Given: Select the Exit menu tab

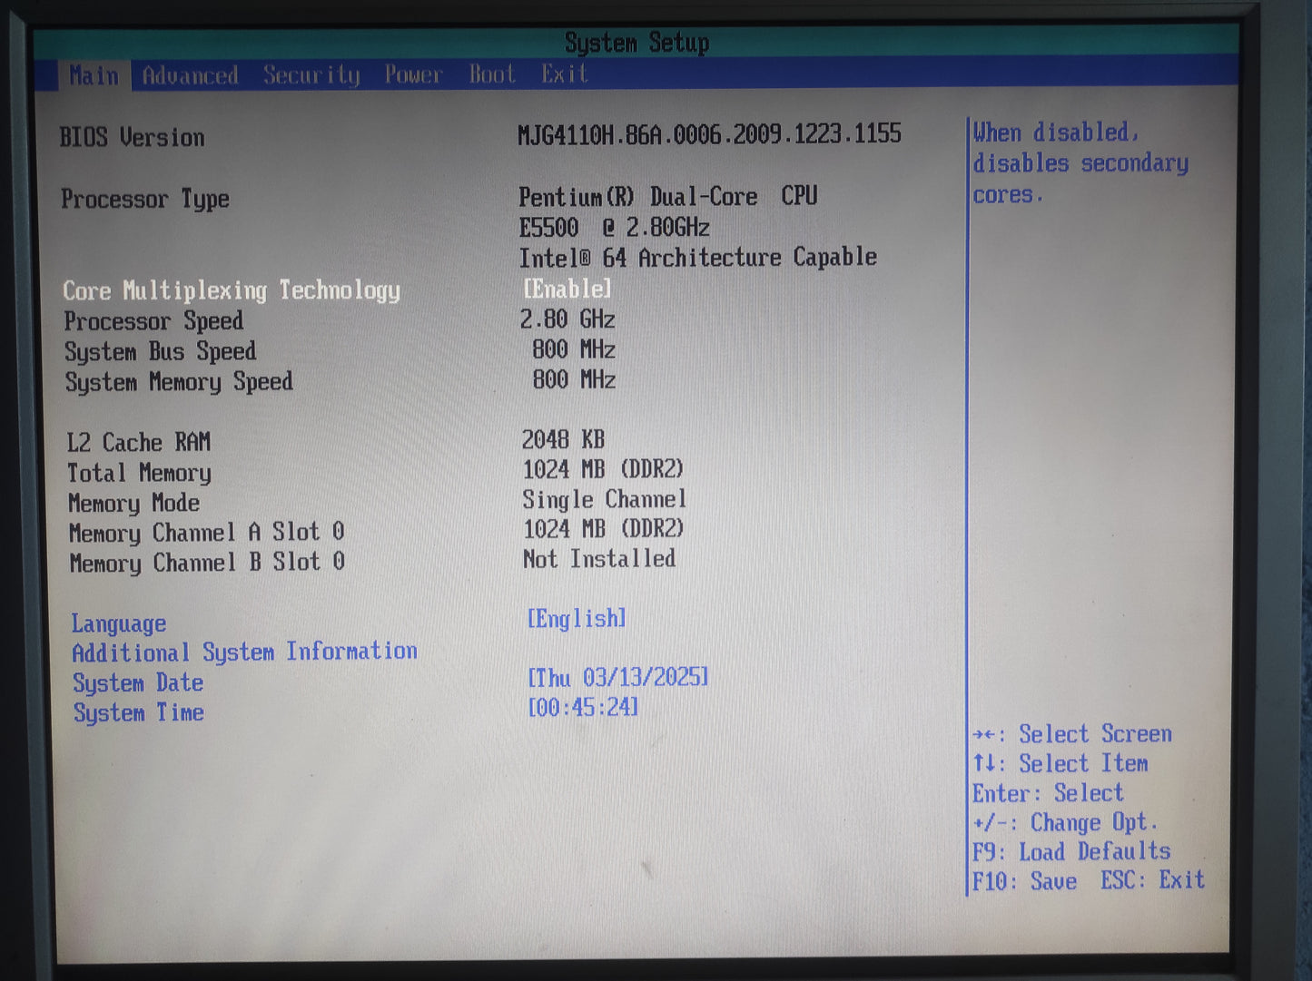Looking at the screenshot, I should pyautogui.click(x=565, y=74).
